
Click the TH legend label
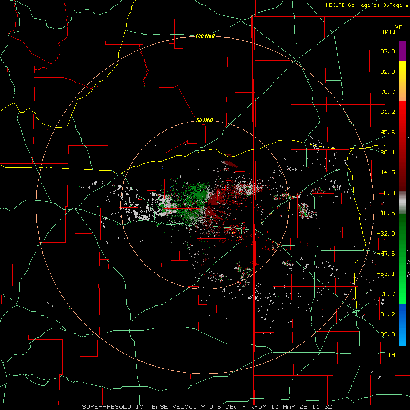click(x=391, y=355)
